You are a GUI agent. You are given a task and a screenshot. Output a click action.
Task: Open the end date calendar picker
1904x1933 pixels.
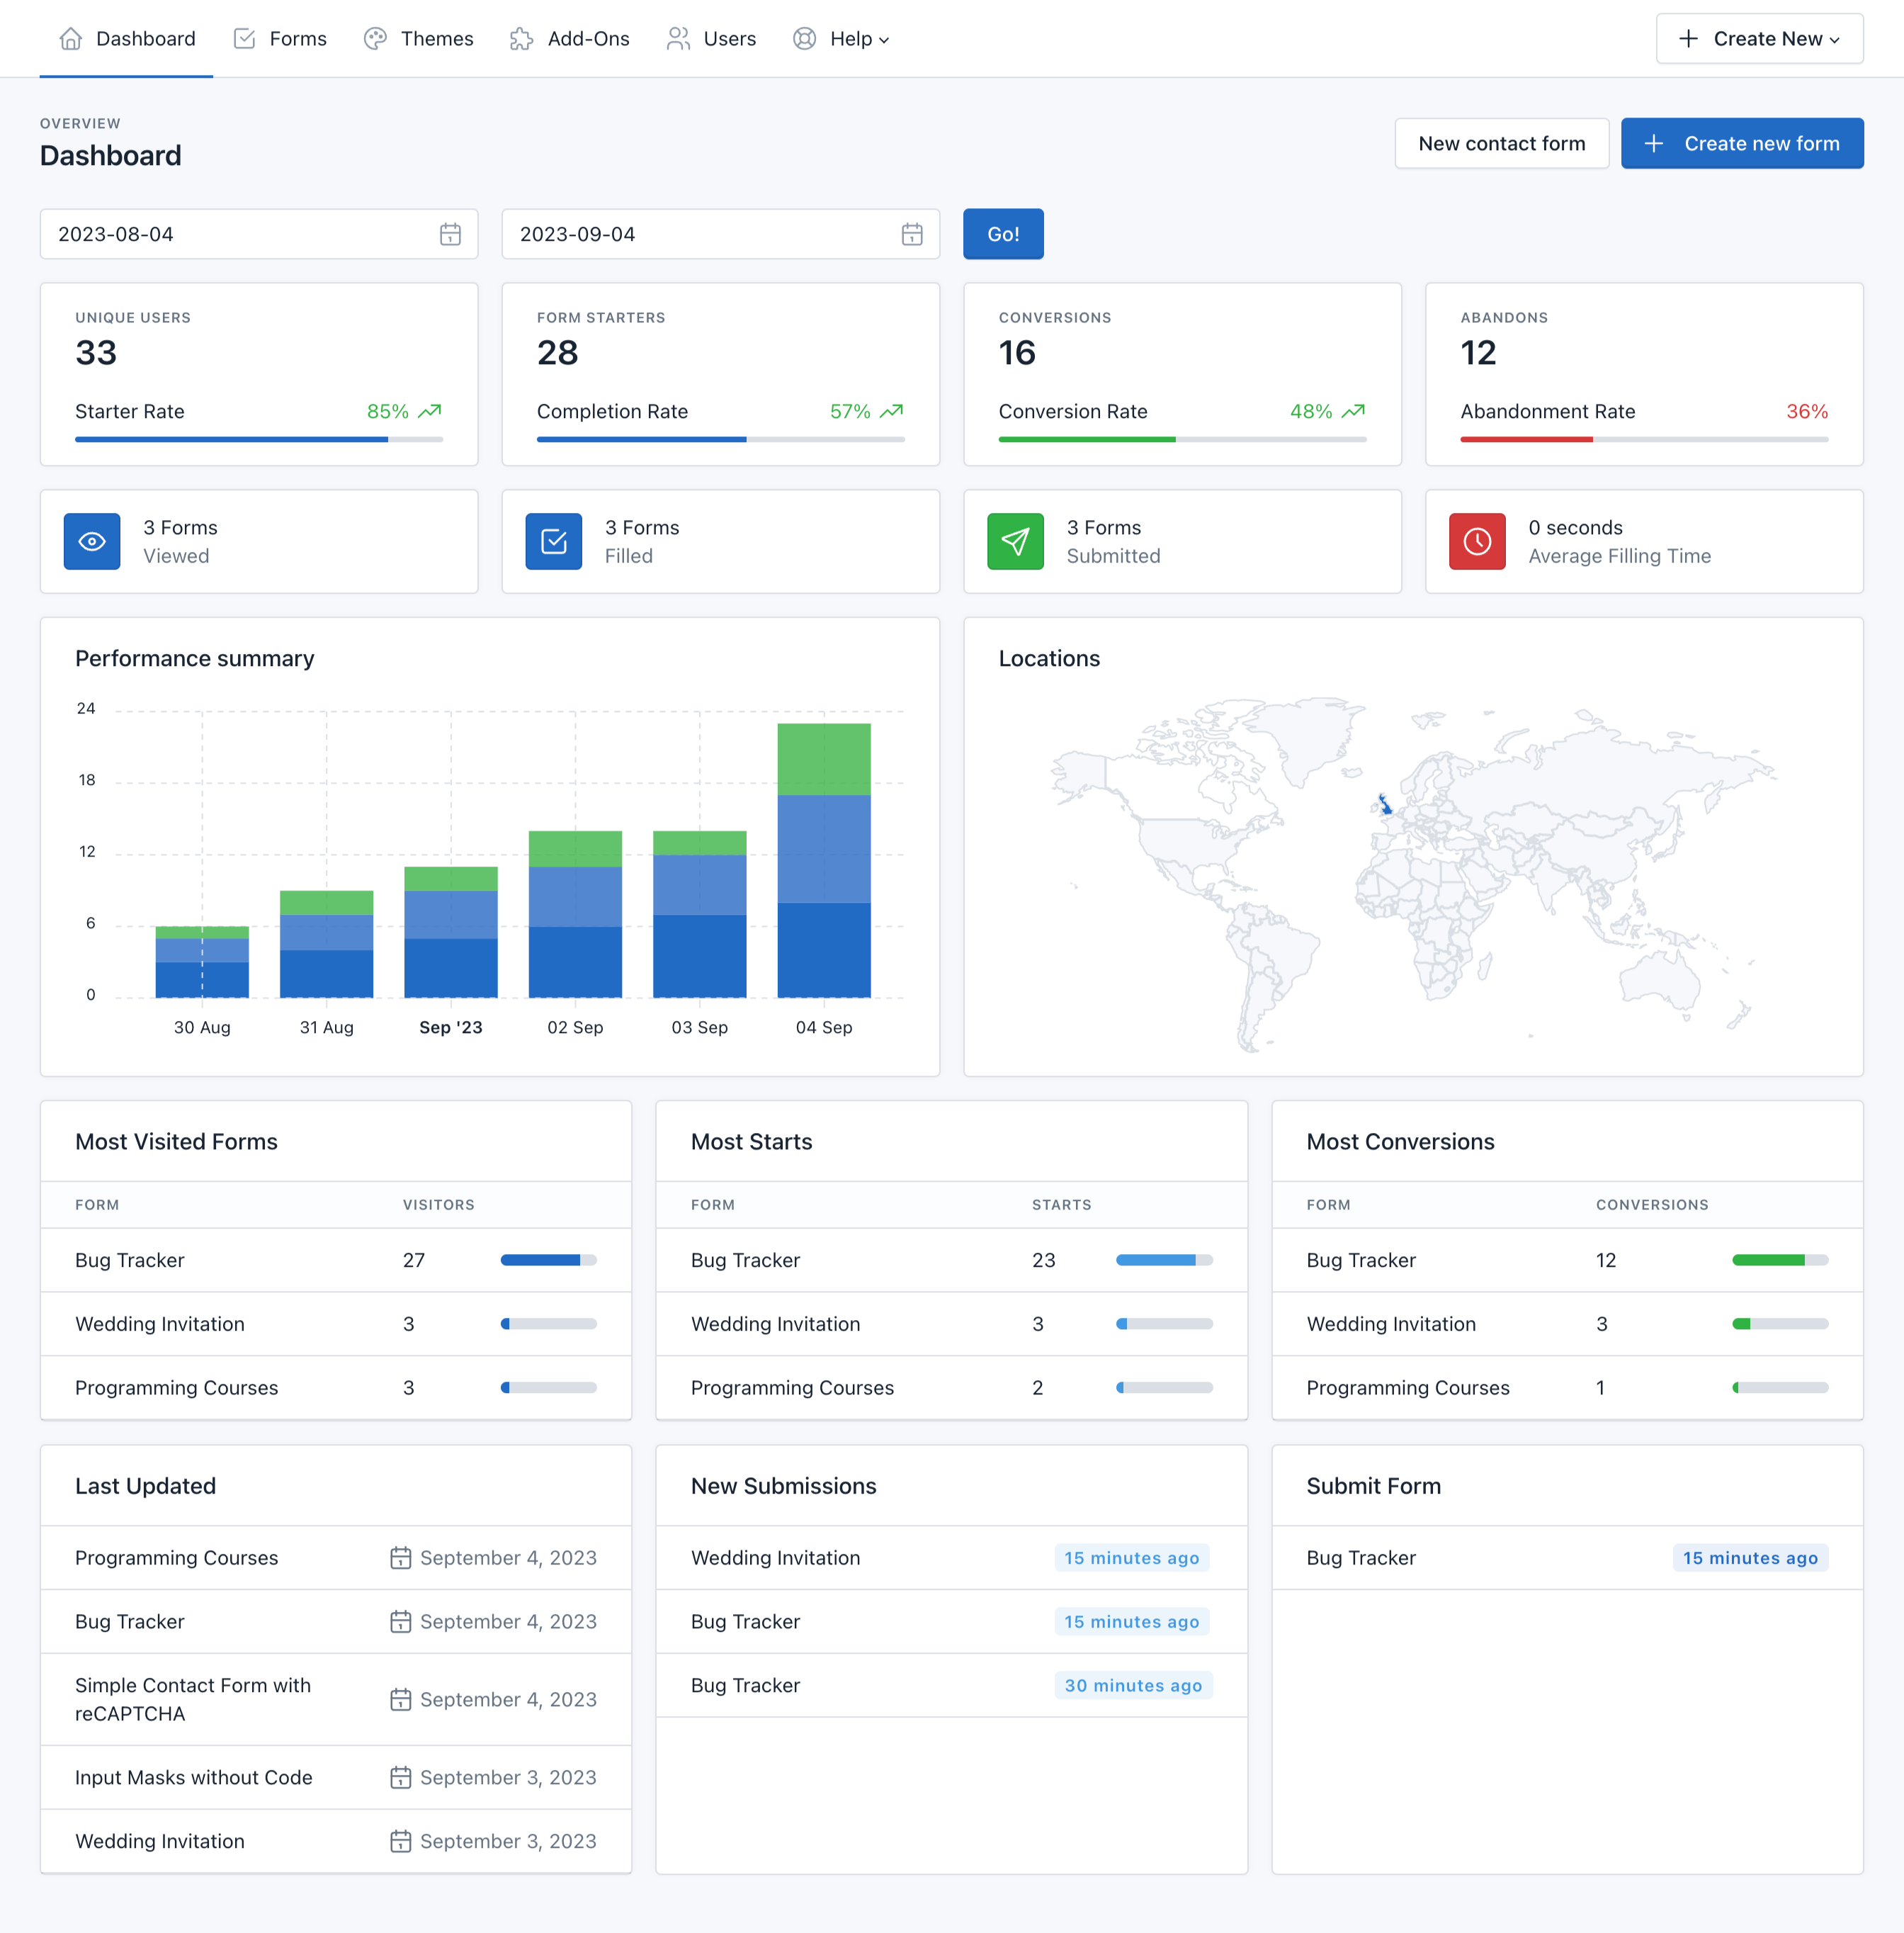912,234
